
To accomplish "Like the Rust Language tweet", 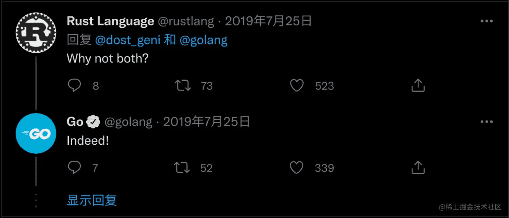I will (x=297, y=85).
